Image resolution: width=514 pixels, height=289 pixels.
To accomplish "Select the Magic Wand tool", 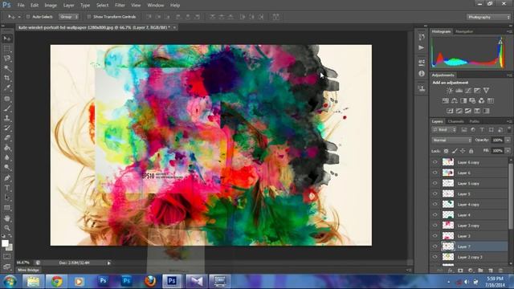I will 7,68.
